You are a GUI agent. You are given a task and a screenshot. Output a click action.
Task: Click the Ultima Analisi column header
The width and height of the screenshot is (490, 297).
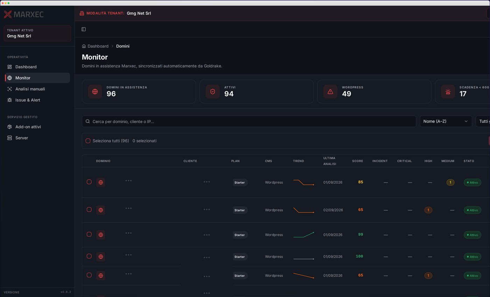[329, 161]
